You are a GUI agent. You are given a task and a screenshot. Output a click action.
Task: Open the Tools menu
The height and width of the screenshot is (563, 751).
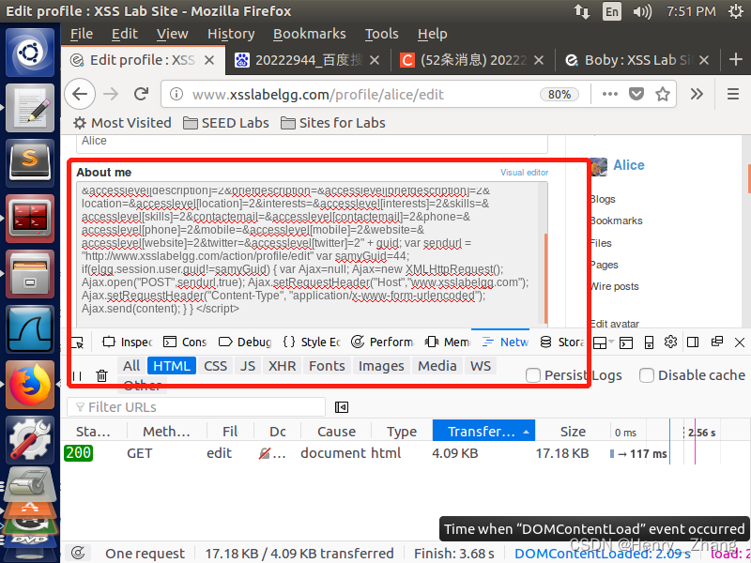click(382, 34)
